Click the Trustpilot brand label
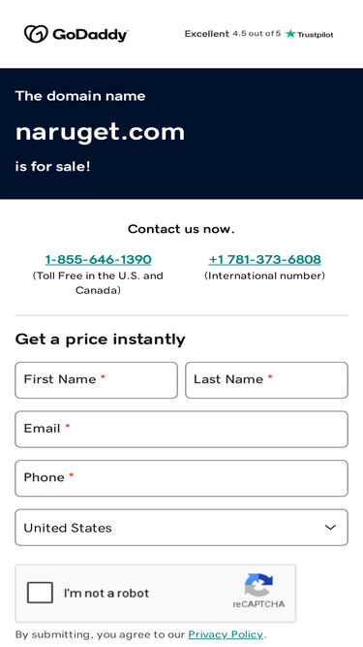The height and width of the screenshot is (647, 363). (x=315, y=35)
